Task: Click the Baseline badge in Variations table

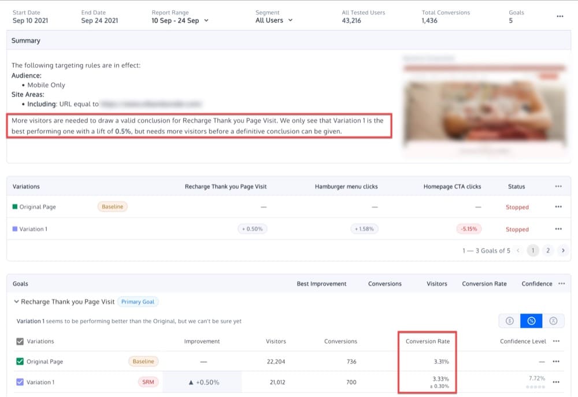Action: [113, 206]
